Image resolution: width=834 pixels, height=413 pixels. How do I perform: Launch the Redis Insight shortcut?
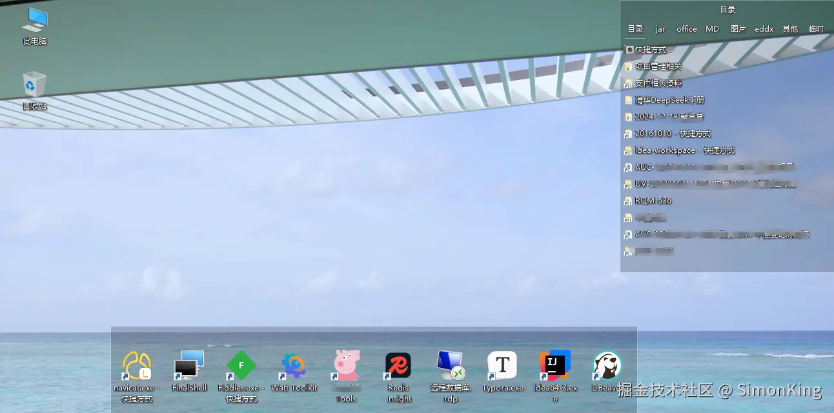coord(398,378)
